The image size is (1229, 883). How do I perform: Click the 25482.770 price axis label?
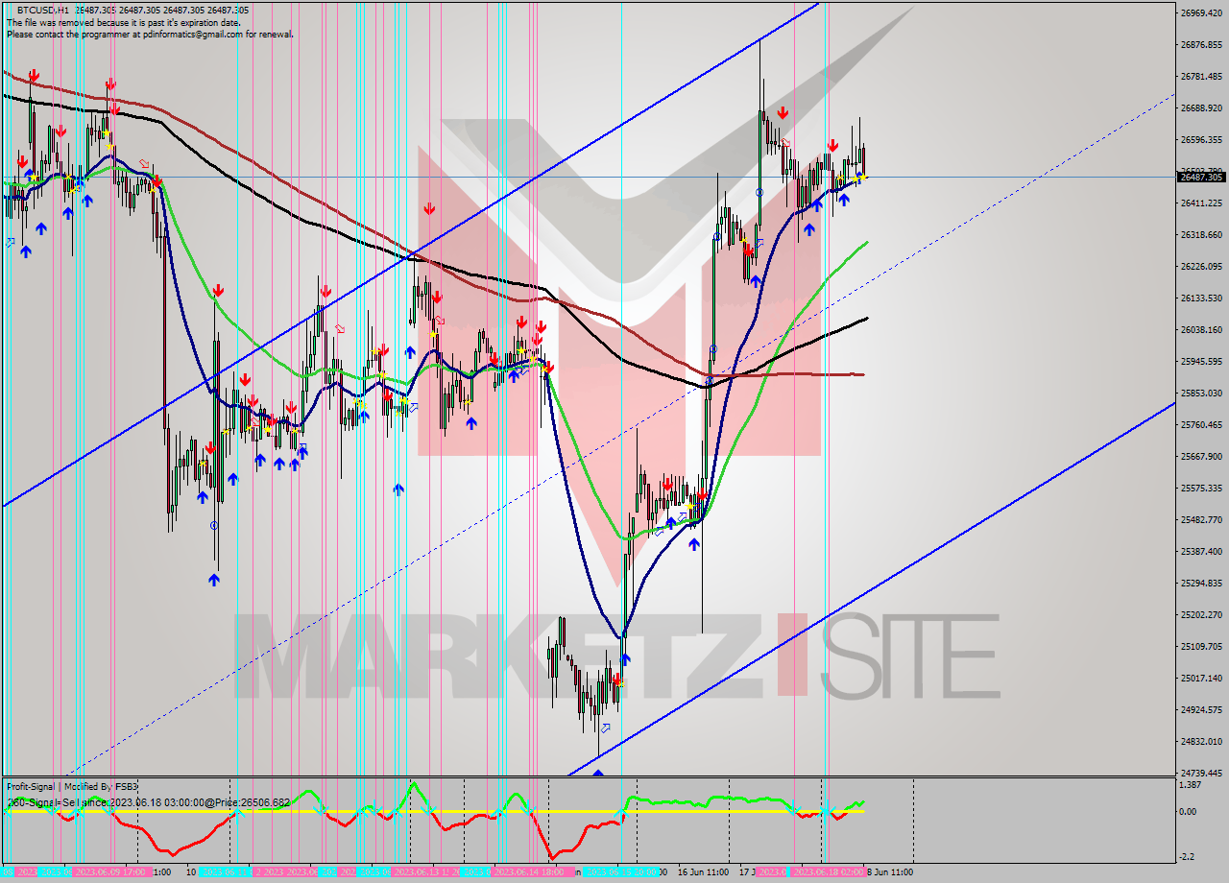pos(1201,520)
